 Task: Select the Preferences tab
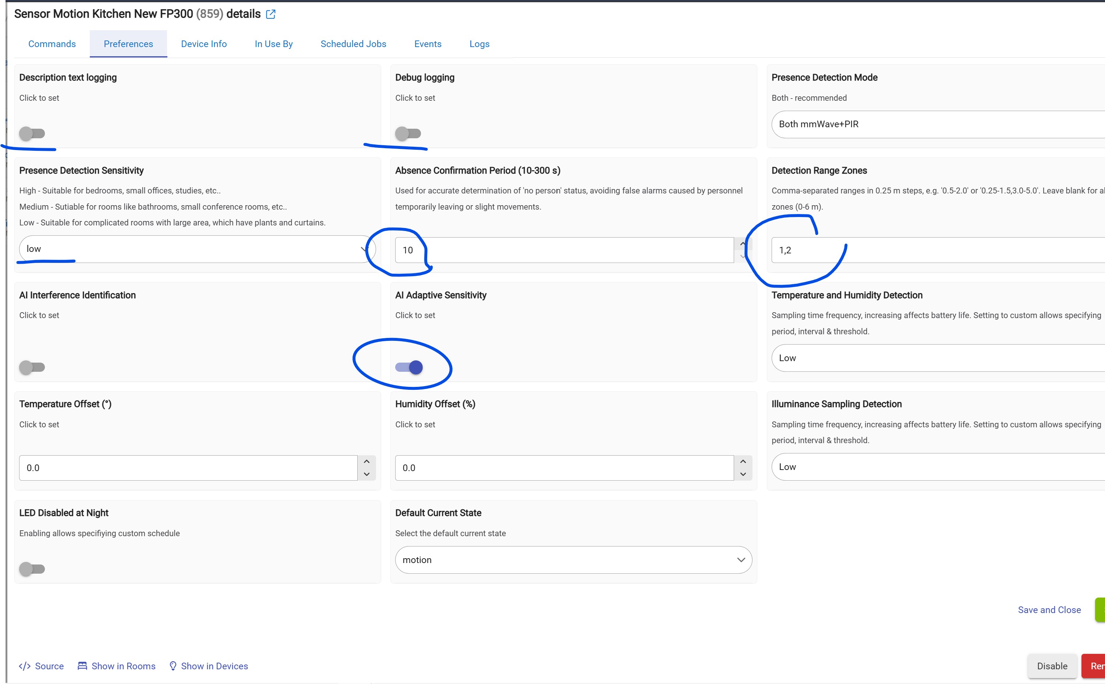[128, 44]
